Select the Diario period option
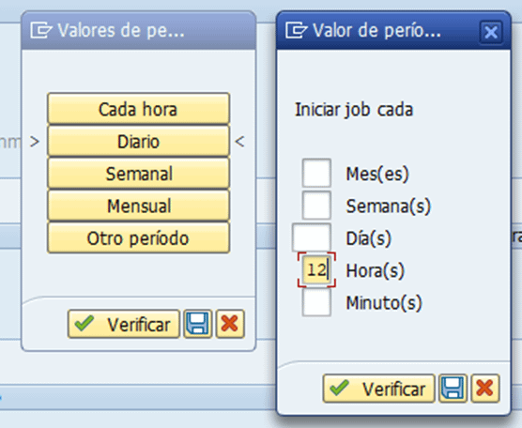 coord(139,141)
